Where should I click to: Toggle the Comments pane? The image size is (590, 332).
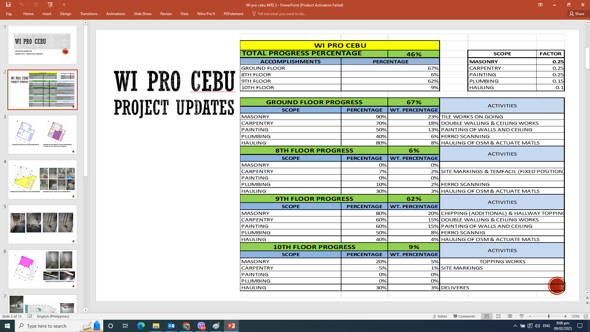click(464, 316)
